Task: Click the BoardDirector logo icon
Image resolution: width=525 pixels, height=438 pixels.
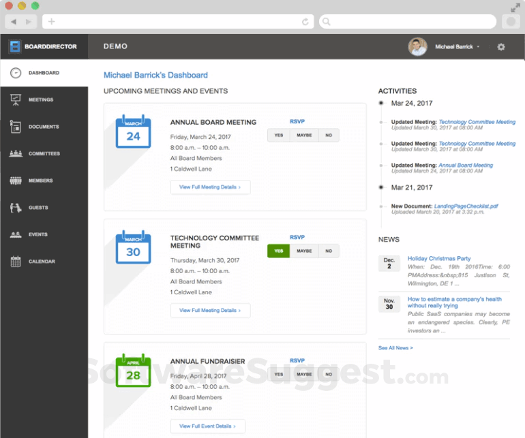Action: (15, 46)
